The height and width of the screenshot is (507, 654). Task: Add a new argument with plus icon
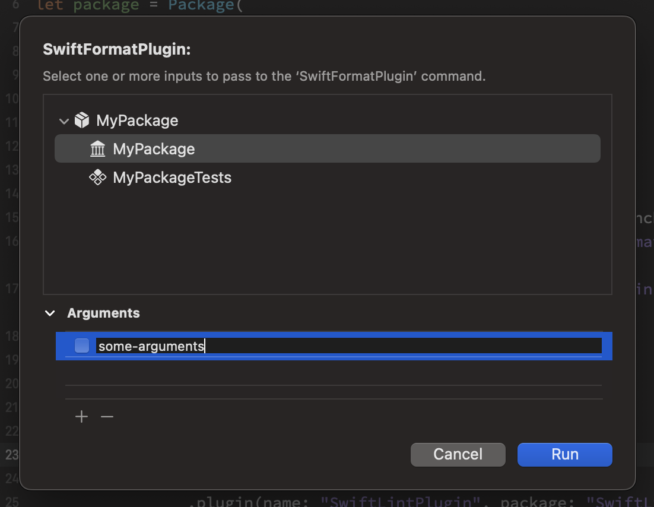[x=82, y=416]
